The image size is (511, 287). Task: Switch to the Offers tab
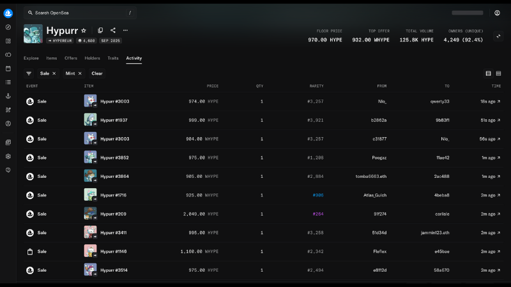click(x=71, y=58)
